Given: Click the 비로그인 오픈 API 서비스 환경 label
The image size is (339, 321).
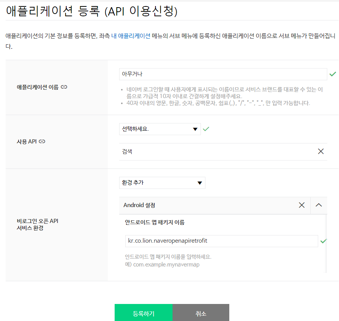Looking at the screenshot, I should pos(37,224).
